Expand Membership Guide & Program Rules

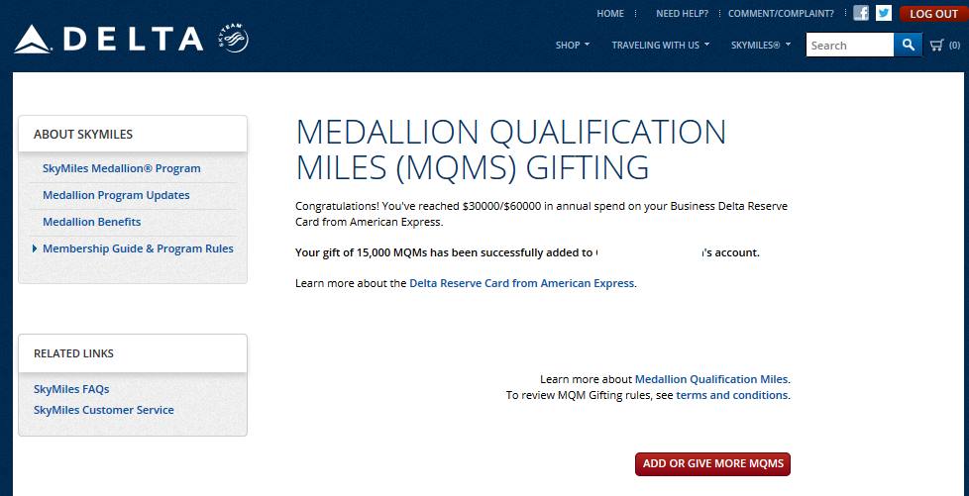[x=138, y=248]
